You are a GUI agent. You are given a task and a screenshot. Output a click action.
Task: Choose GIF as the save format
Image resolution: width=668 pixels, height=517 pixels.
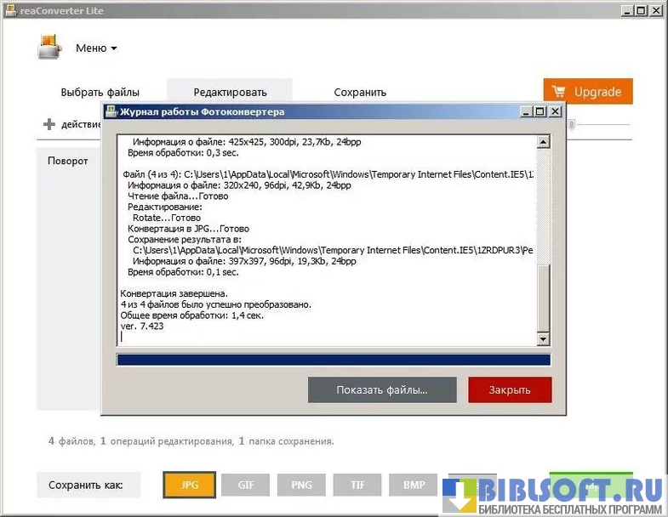(x=246, y=486)
